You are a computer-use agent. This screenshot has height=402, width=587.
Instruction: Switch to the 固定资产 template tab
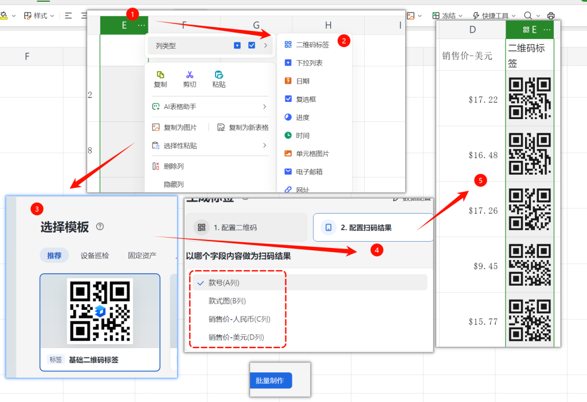coord(142,255)
